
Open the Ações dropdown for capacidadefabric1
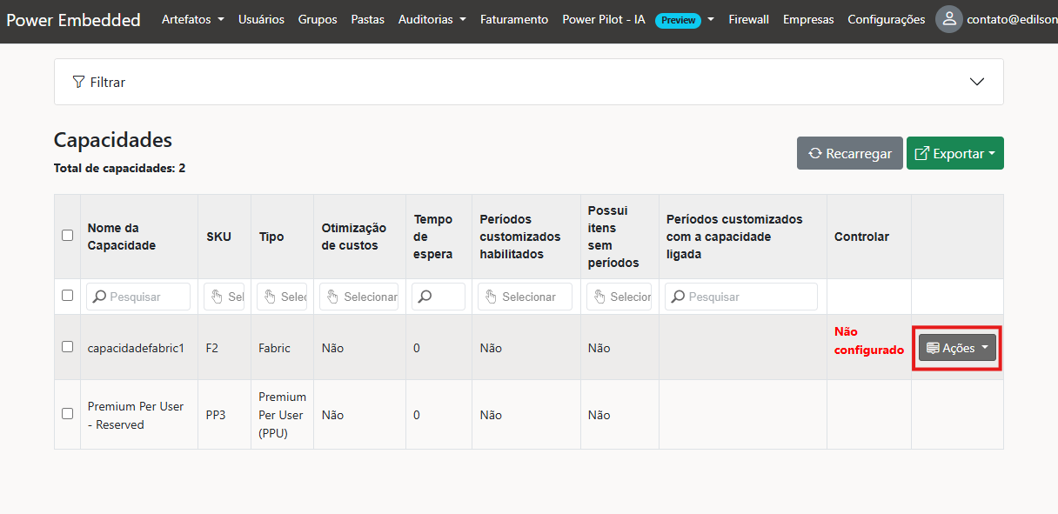(957, 348)
